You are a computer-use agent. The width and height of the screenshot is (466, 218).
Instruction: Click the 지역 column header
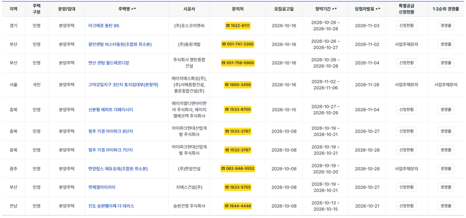13,9
